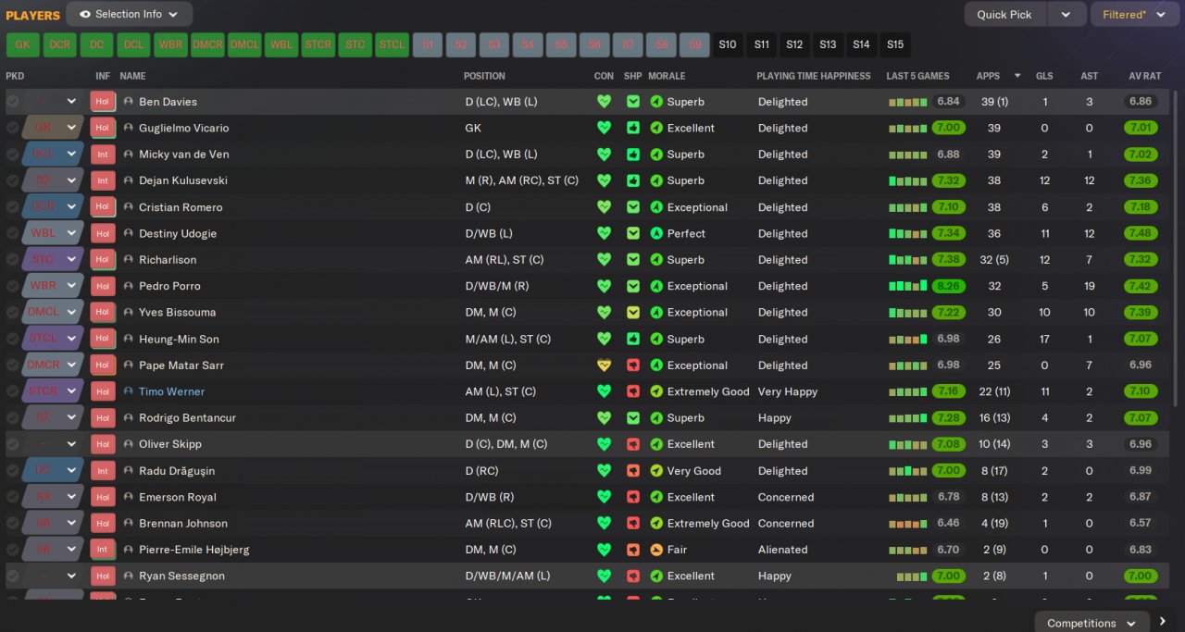Click Micky van de Ven's Int status icon
Image resolution: width=1185 pixels, height=632 pixels.
pyautogui.click(x=102, y=155)
